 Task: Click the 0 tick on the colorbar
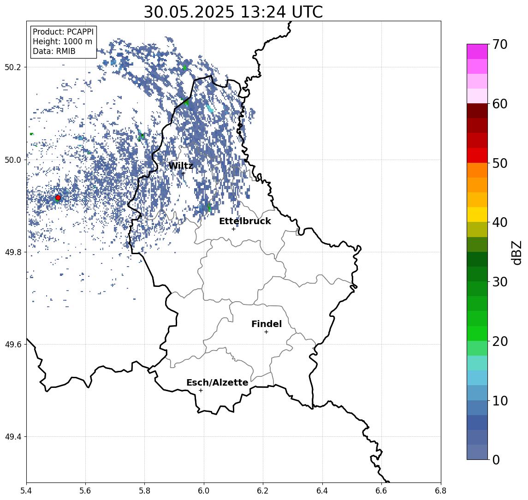click(x=496, y=459)
